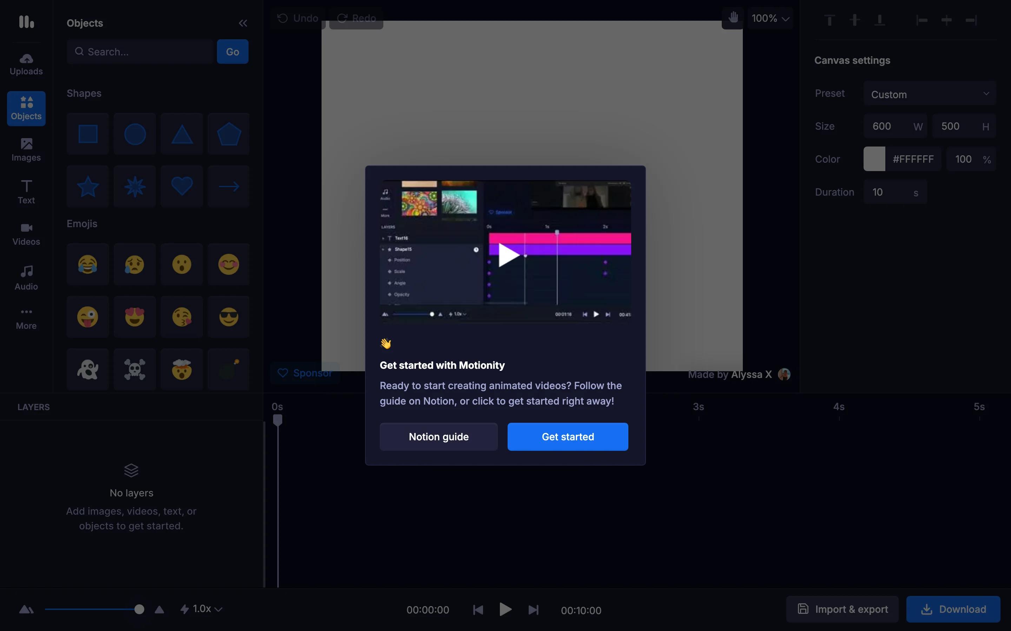Click the Motionity logo icon

pos(26,22)
